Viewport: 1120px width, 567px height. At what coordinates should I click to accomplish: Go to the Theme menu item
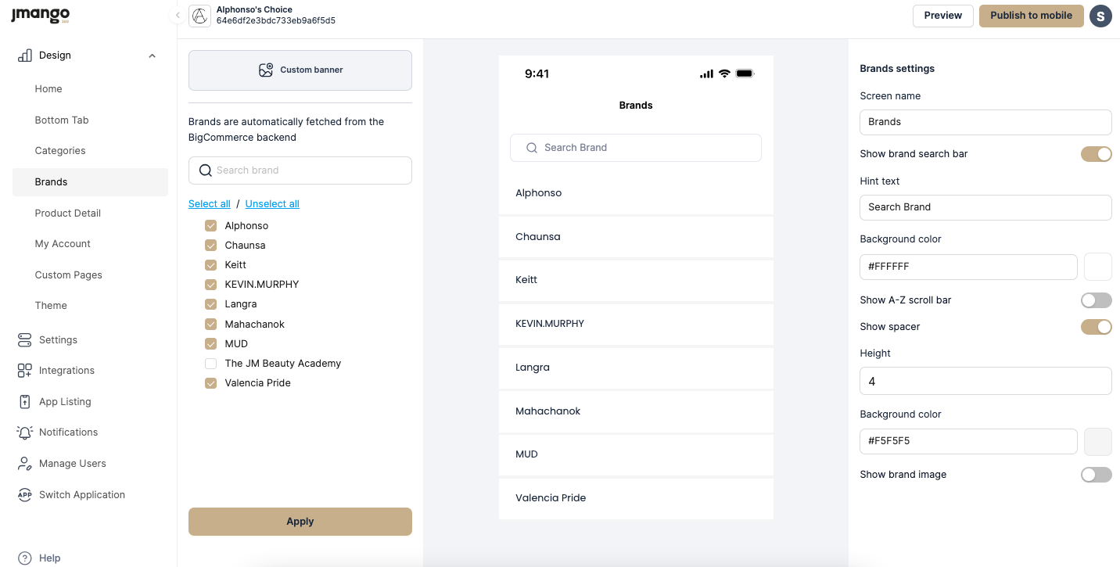(51, 306)
